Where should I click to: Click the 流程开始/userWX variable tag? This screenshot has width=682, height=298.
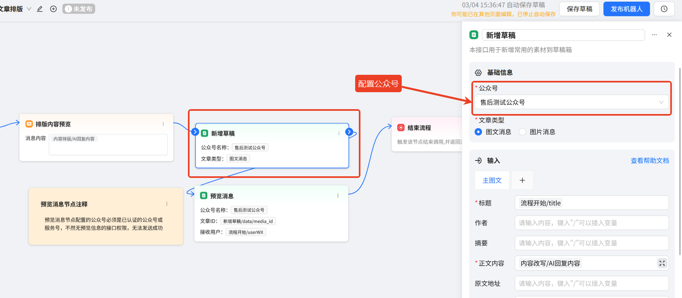[x=246, y=232]
